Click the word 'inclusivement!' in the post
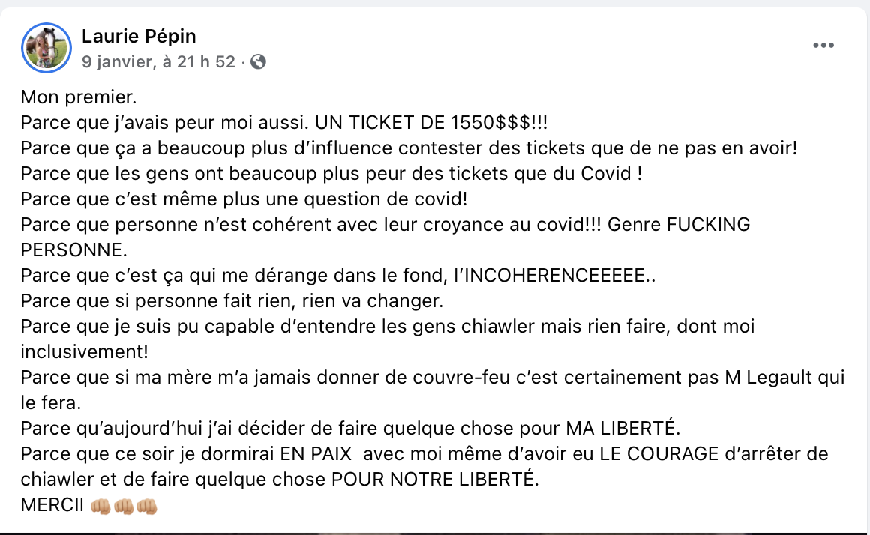Image resolution: width=870 pixels, height=535 pixels. 84,352
